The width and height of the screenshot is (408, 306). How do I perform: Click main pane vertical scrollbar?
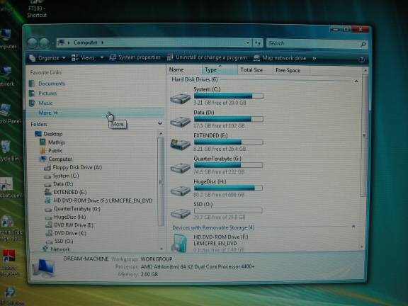364,135
